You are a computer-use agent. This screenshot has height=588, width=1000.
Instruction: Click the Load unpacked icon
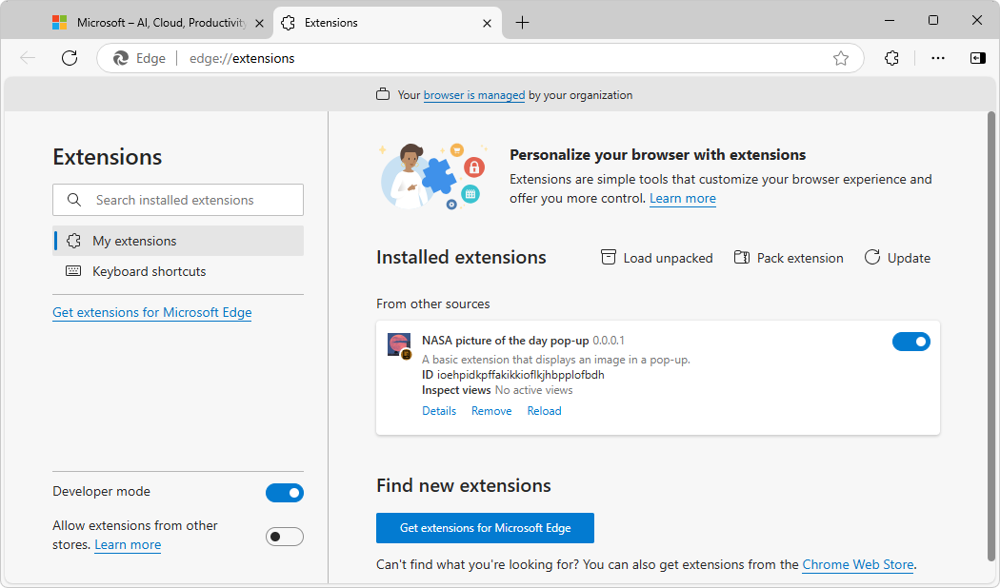(609, 258)
